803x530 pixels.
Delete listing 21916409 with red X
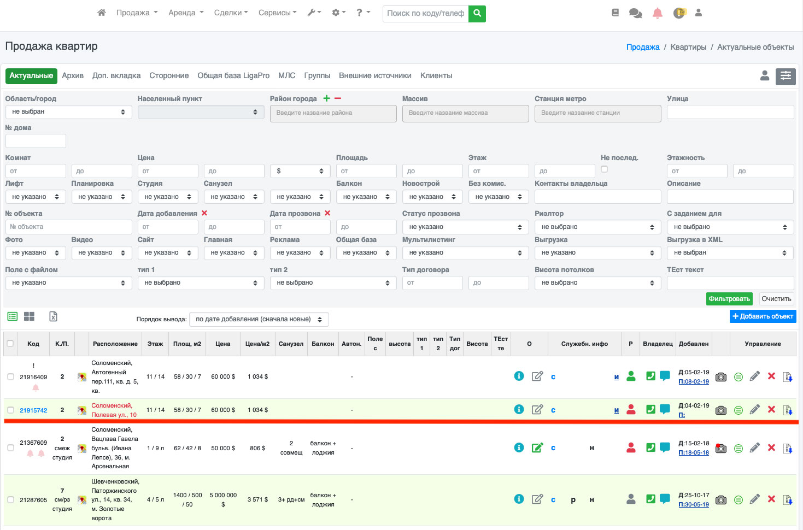coord(771,376)
